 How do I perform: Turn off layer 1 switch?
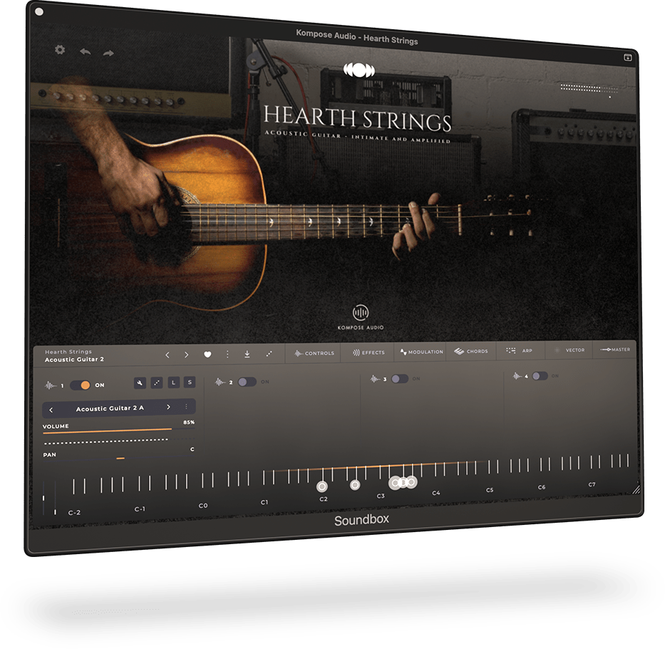coord(80,385)
